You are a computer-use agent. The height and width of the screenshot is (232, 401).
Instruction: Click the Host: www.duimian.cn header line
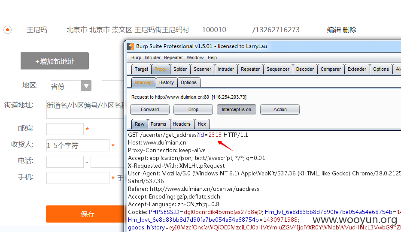pos(157,142)
